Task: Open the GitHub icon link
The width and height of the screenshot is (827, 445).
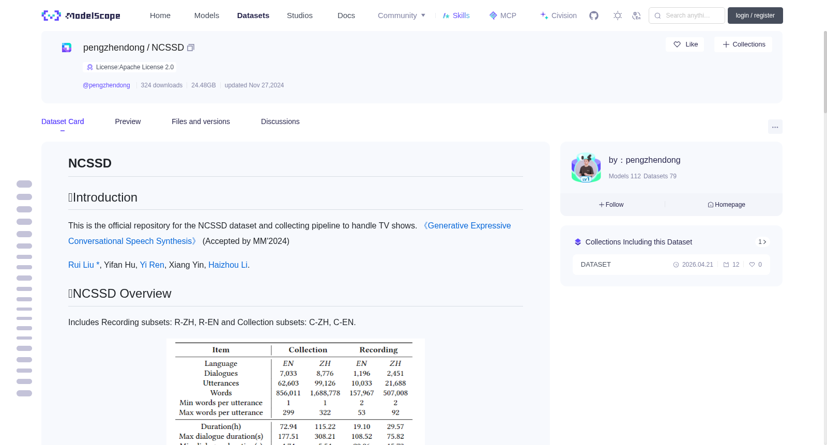Action: pos(594,16)
